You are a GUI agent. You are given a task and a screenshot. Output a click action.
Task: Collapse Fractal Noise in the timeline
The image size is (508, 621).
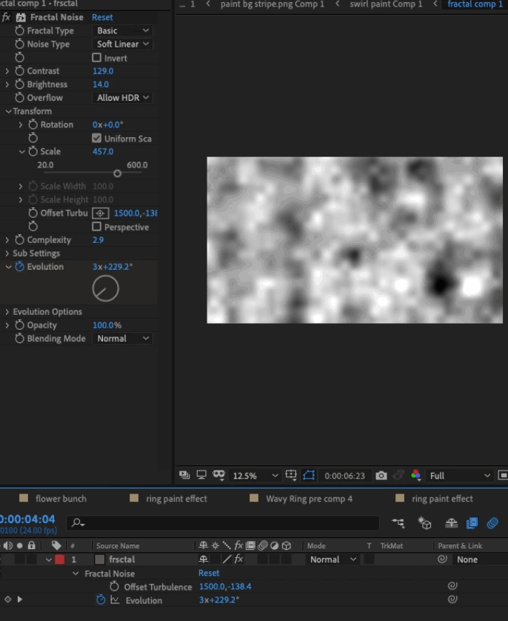[76, 573]
